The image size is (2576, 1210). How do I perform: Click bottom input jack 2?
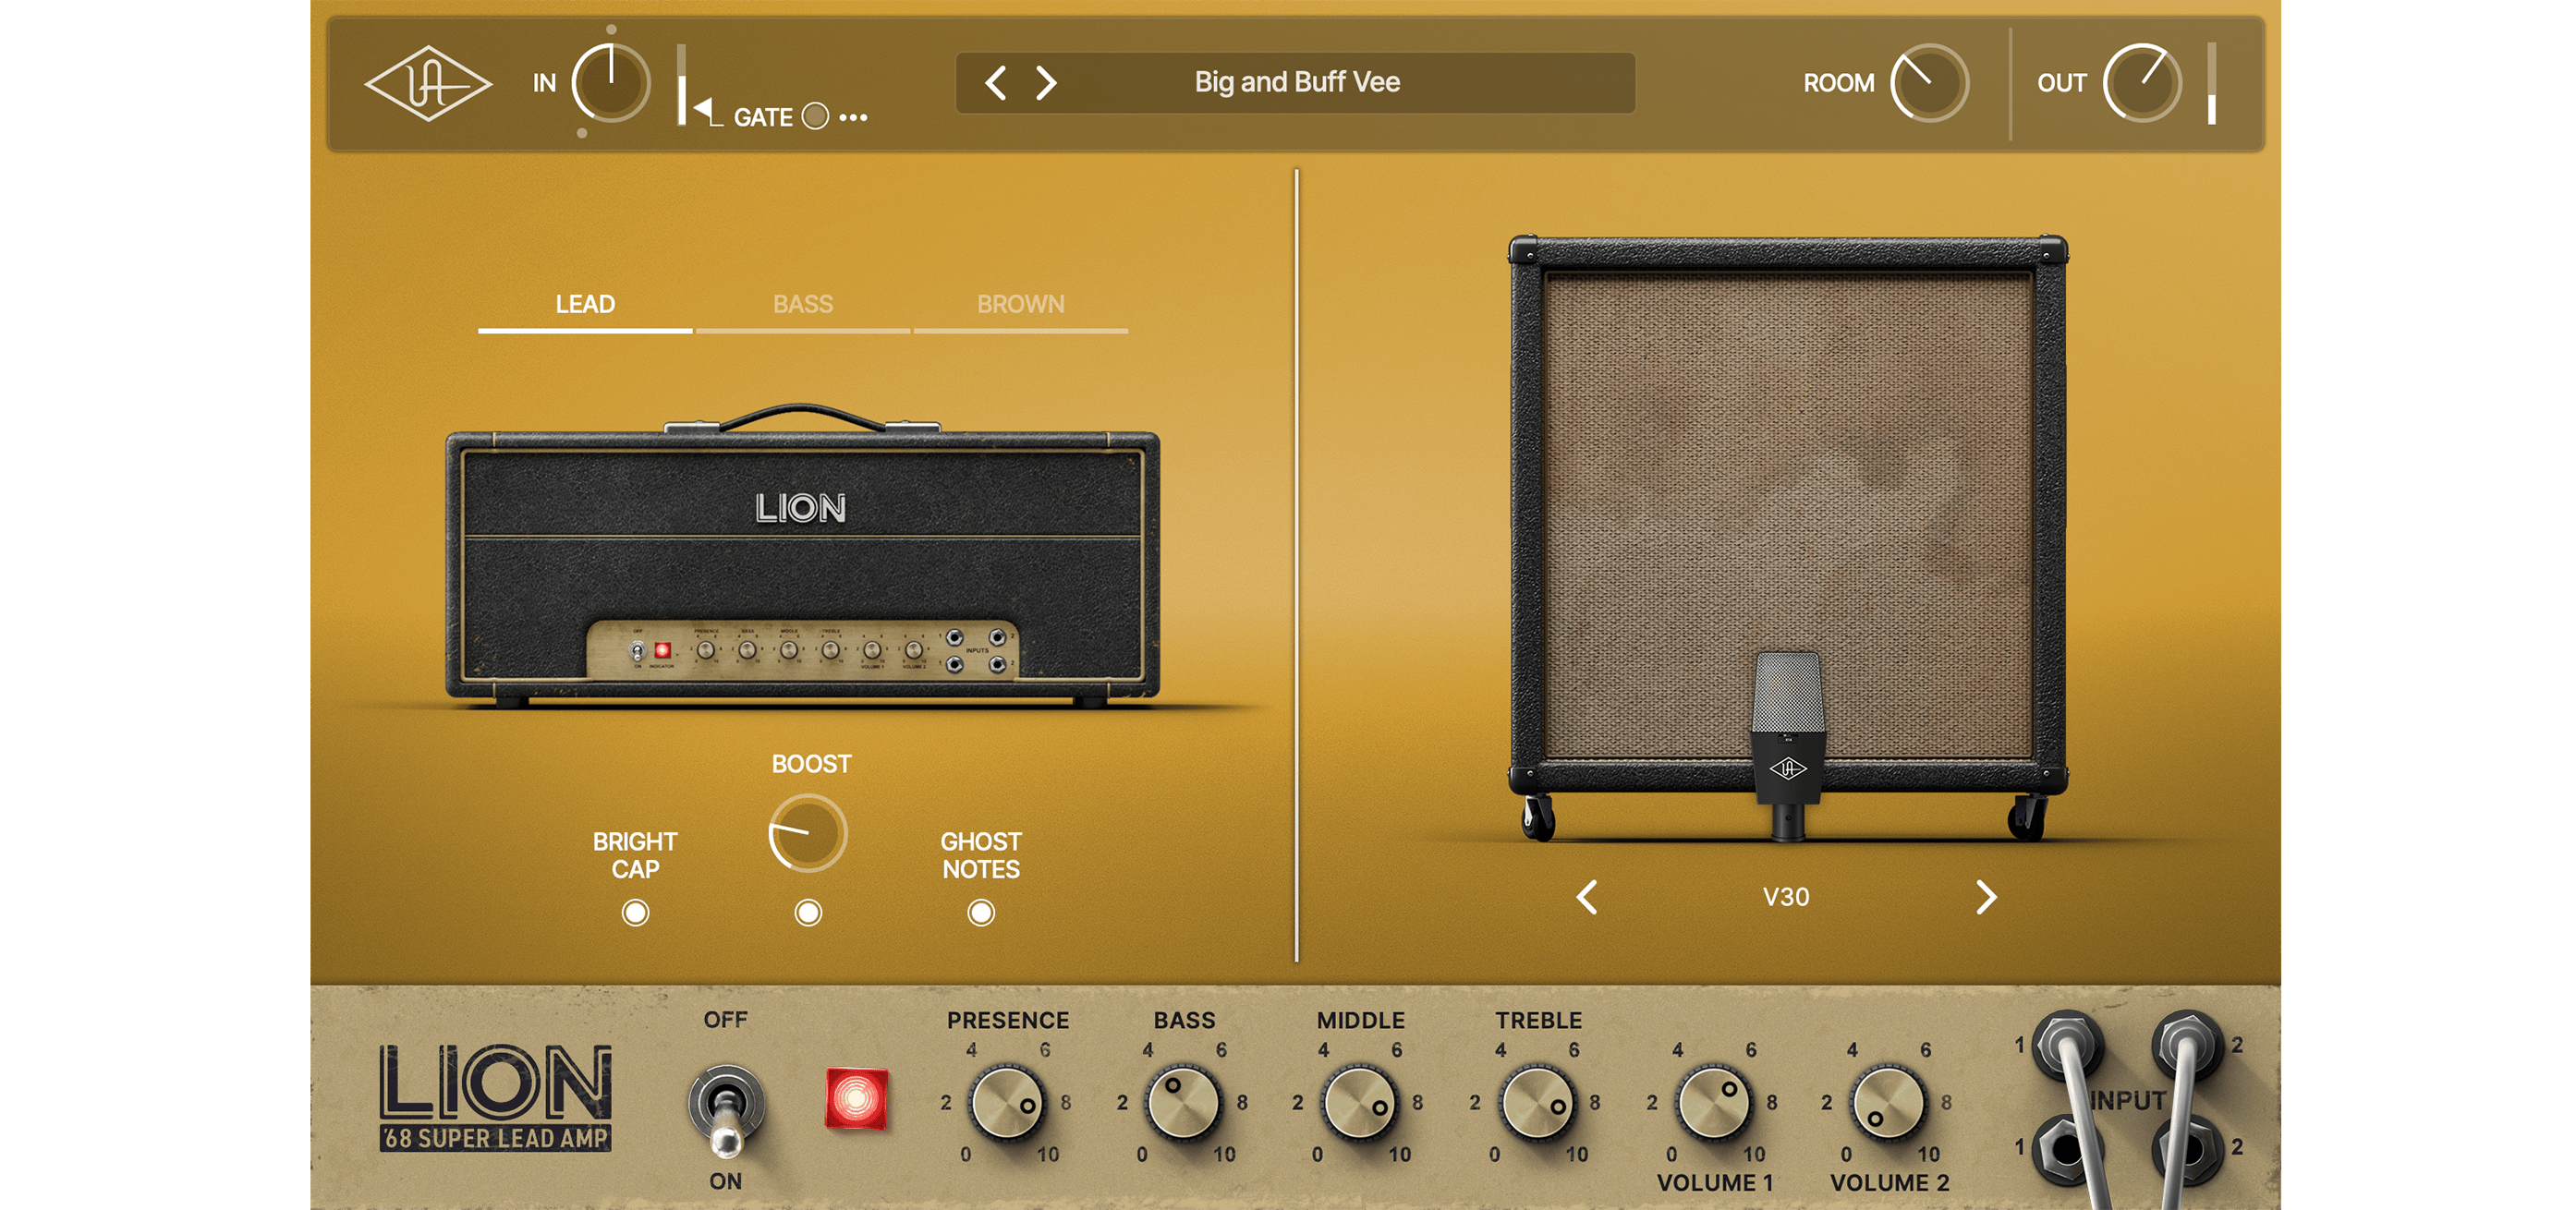pyautogui.click(x=2189, y=1150)
